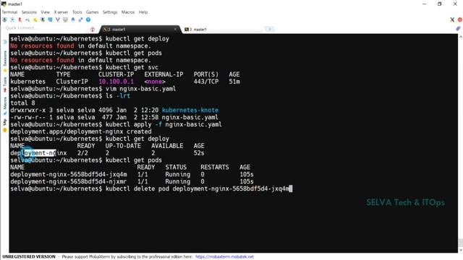The width and height of the screenshot is (463, 260).
Task: Click the Settings gears icon in toolbar
Action: tap(80, 19)
